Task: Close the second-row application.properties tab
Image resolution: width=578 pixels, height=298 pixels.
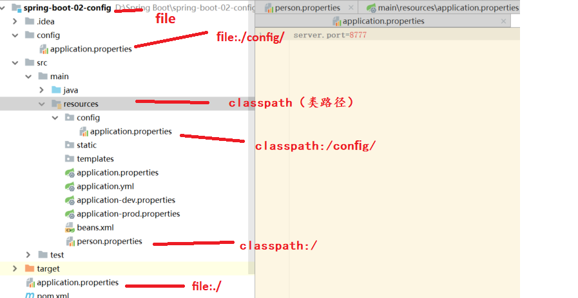Action: point(503,21)
